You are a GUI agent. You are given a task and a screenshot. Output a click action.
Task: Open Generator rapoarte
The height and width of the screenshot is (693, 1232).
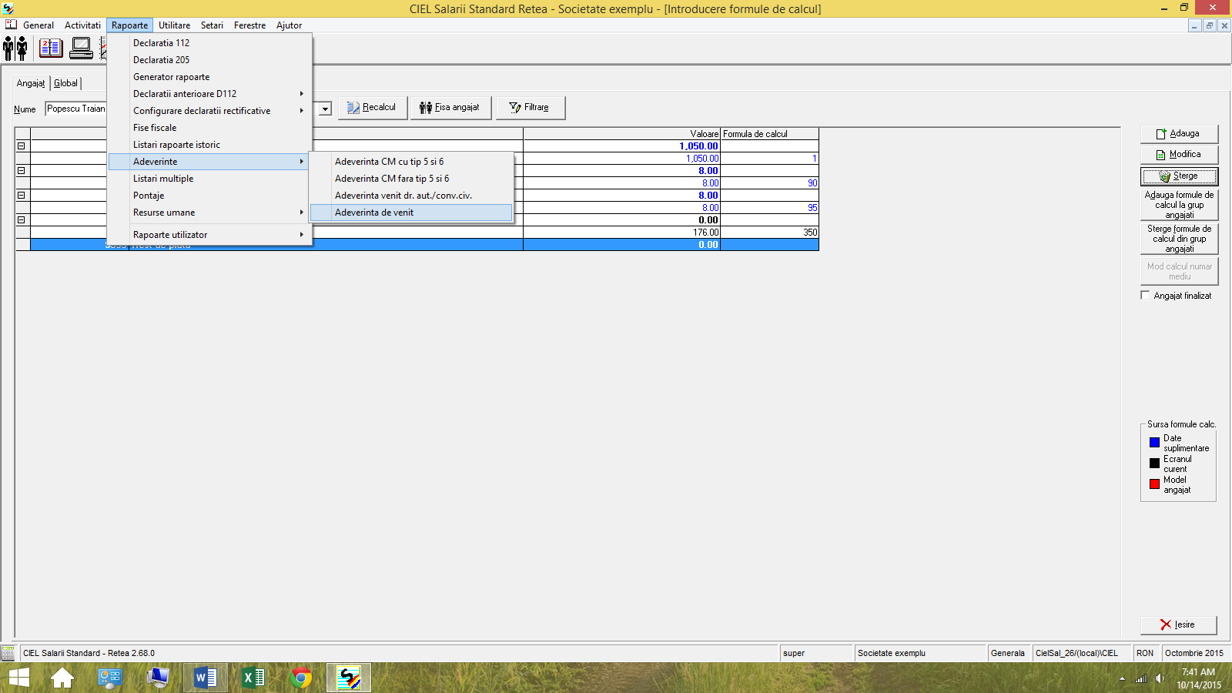pos(209,77)
